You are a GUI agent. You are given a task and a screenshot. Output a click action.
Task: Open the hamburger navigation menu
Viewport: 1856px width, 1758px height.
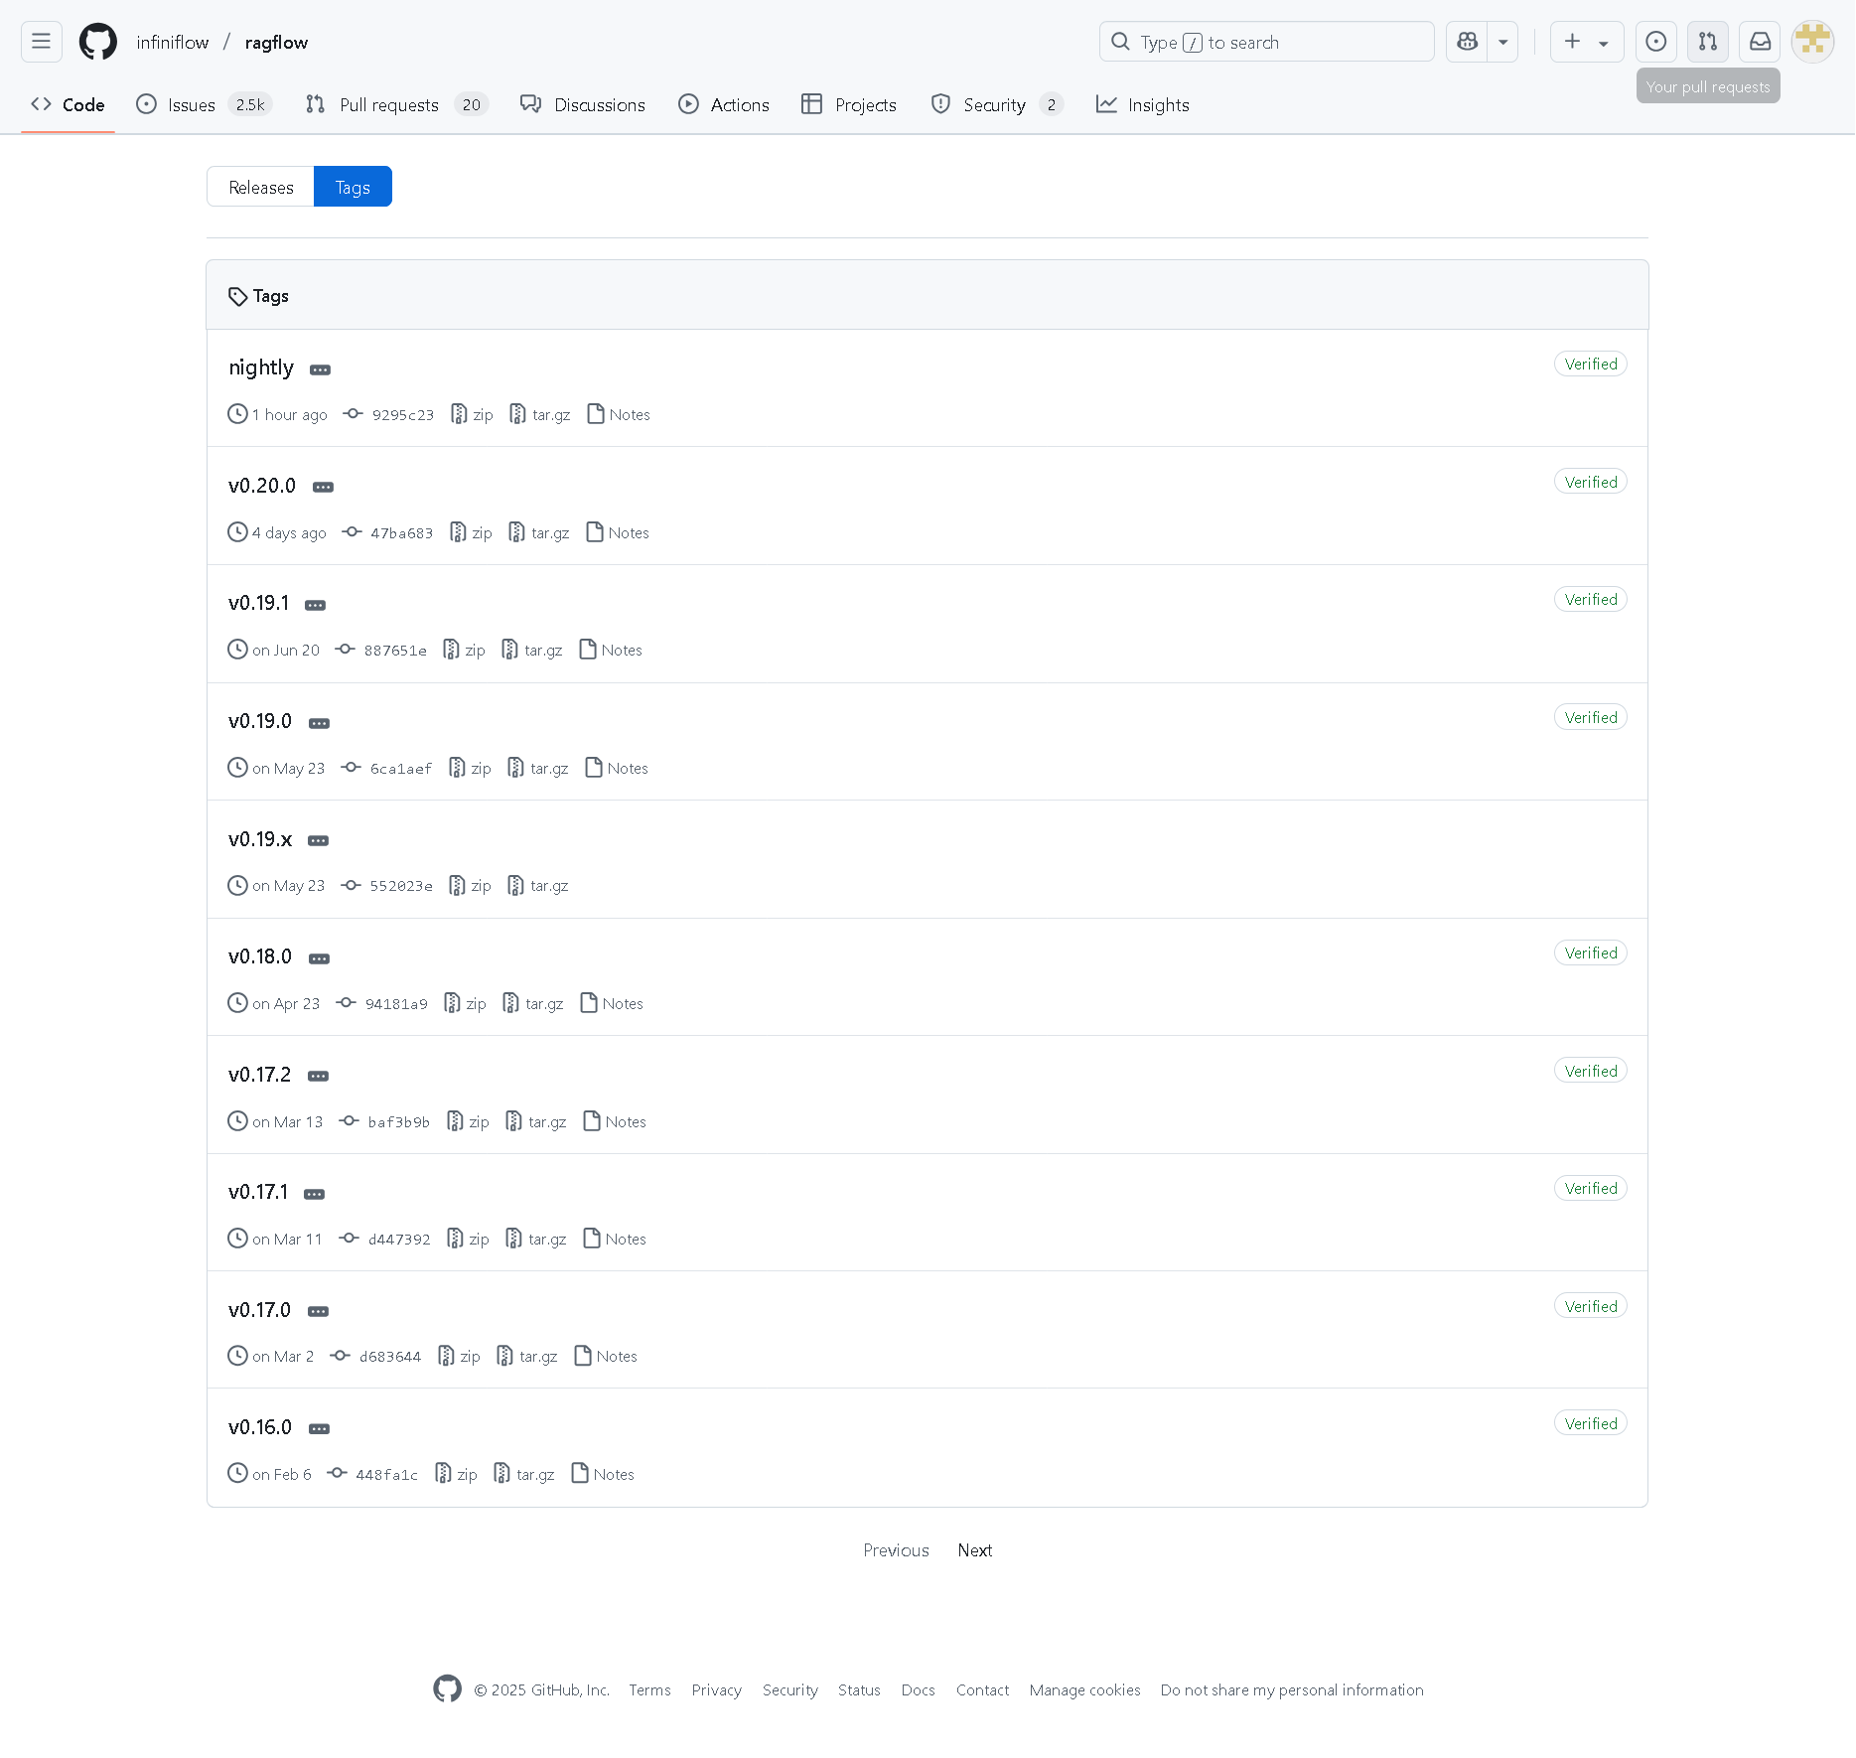(x=41, y=42)
